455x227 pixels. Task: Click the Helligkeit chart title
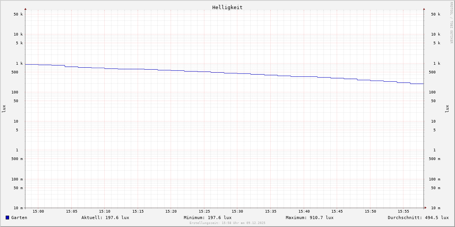(227, 7)
